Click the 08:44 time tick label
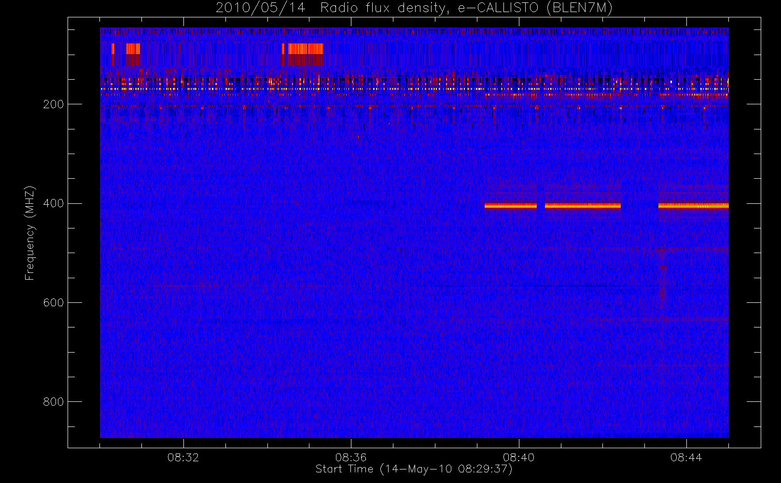Screen dimensions: 781x483 coord(686,457)
